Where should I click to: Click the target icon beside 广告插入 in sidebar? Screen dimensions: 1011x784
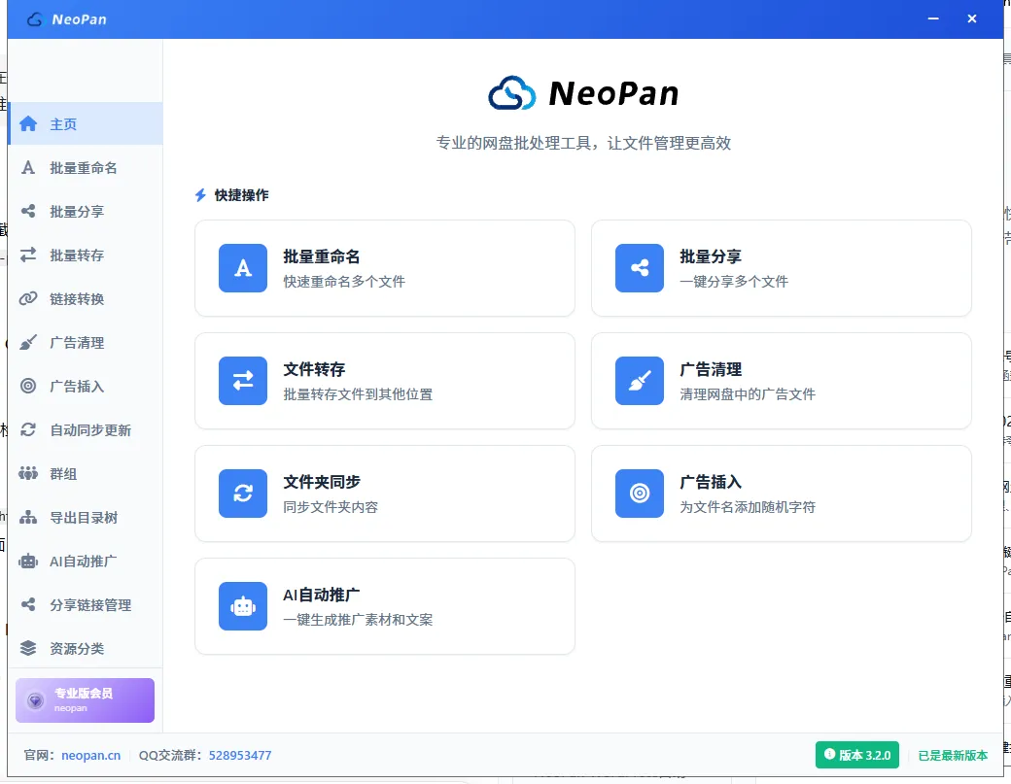(x=28, y=386)
